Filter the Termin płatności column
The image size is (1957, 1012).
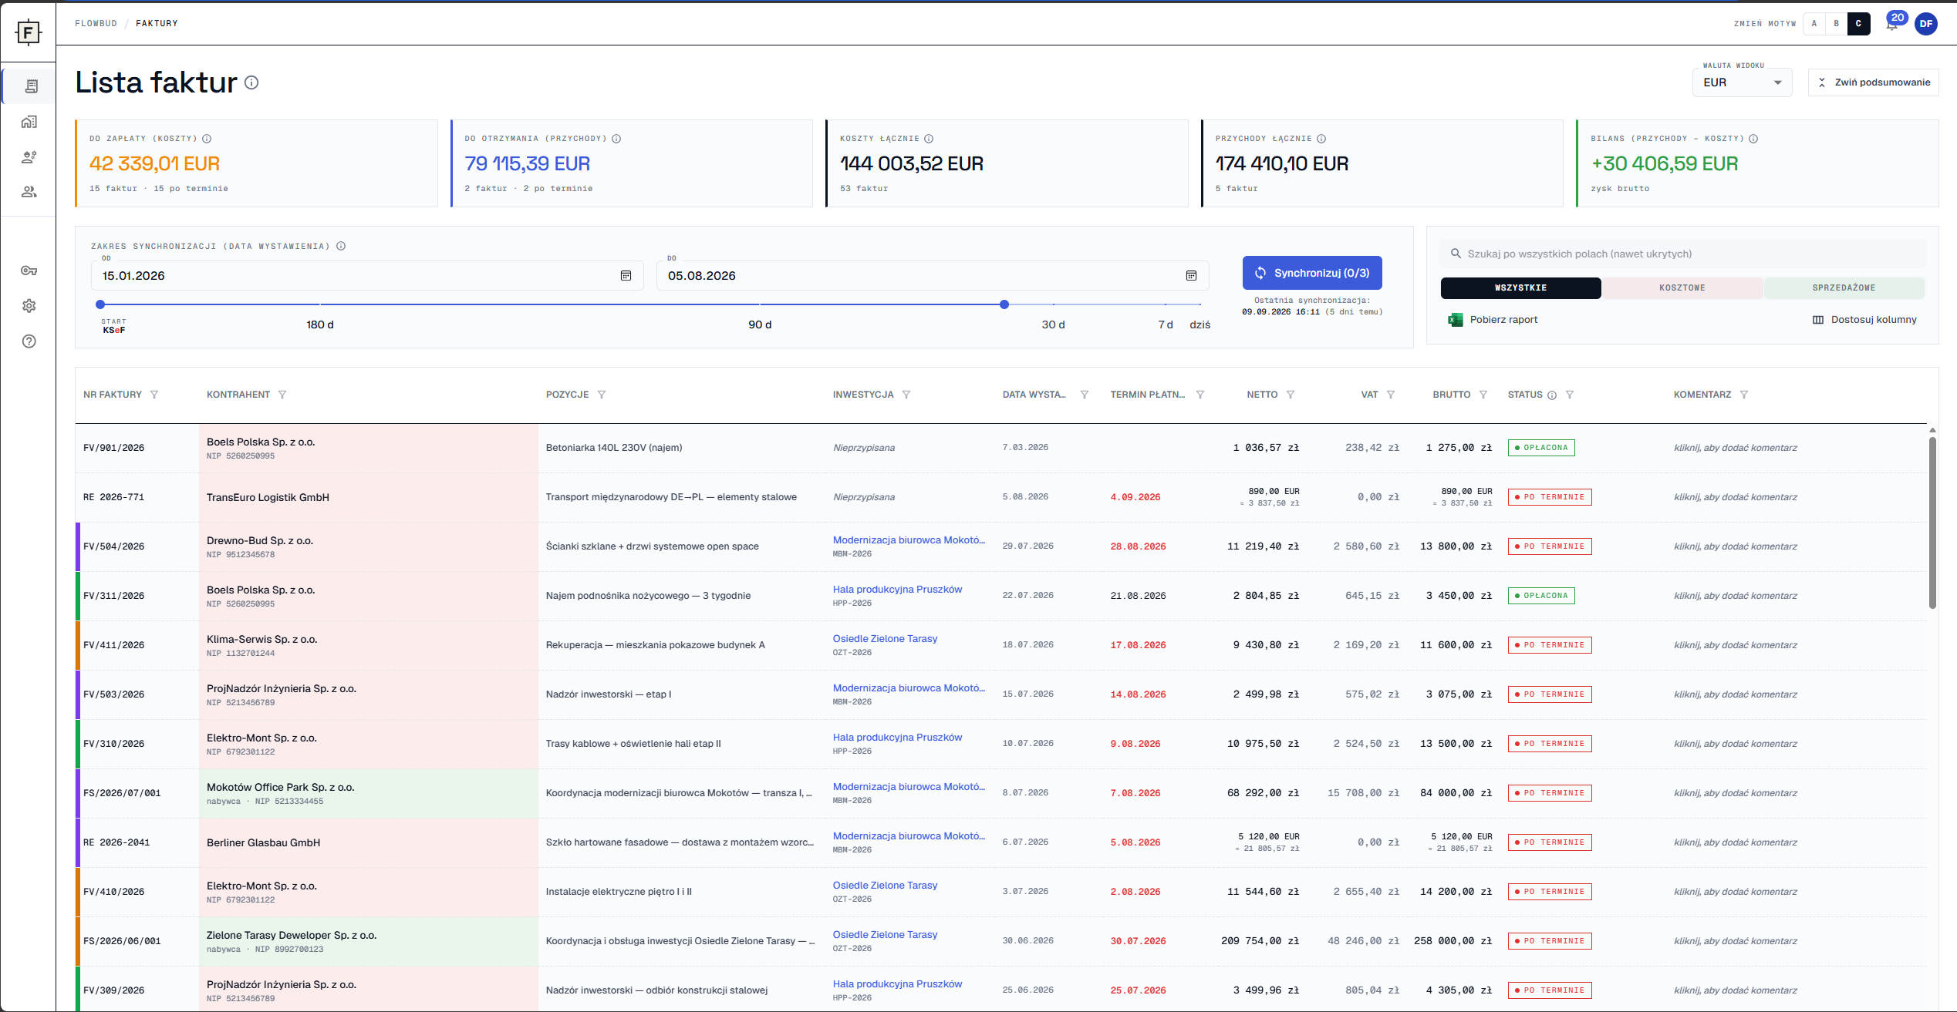(1200, 395)
